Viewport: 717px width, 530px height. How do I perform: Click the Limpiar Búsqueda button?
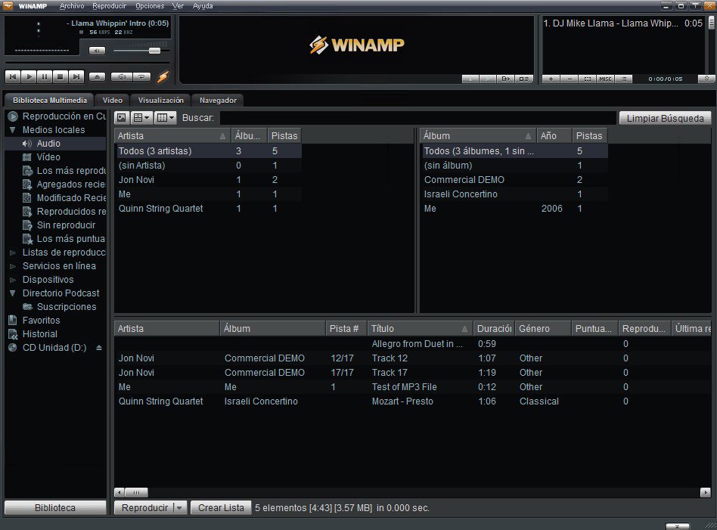click(665, 118)
